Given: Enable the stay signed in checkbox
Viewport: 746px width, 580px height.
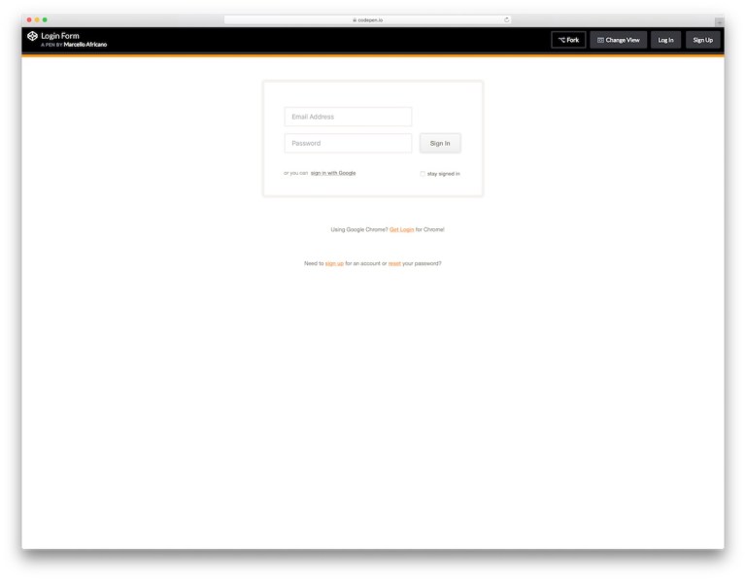Looking at the screenshot, I should pos(423,174).
